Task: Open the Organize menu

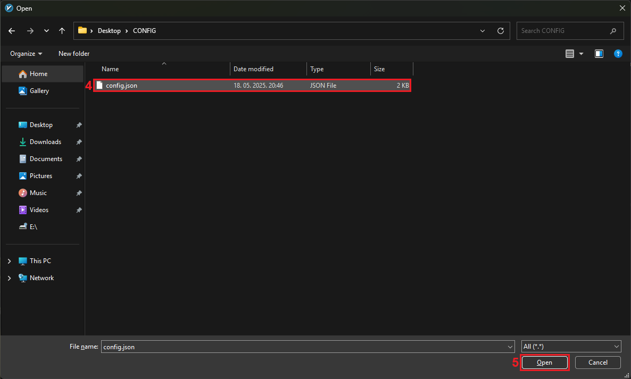Action: [x=26, y=54]
